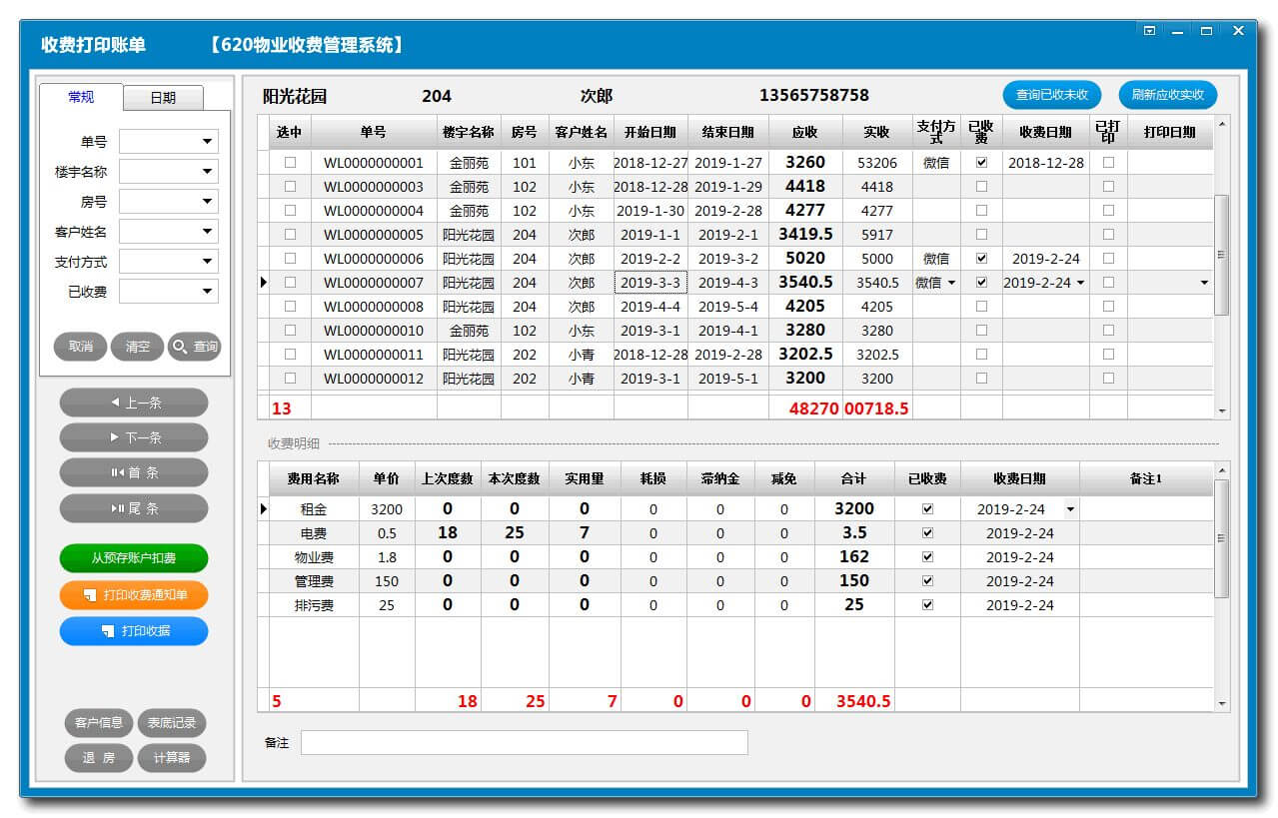The width and height of the screenshot is (1278, 818).
Task: Jump to last record with 尾条
Action: click(x=134, y=508)
